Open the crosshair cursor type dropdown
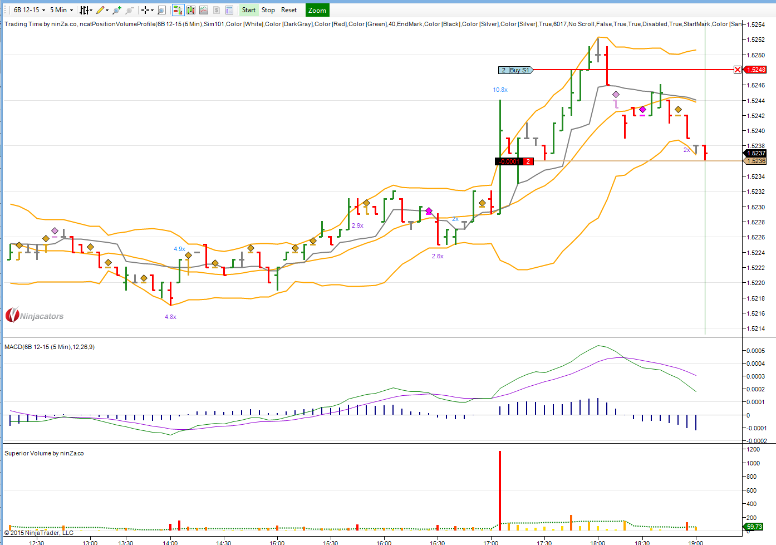This screenshot has height=545, width=776. click(x=148, y=10)
